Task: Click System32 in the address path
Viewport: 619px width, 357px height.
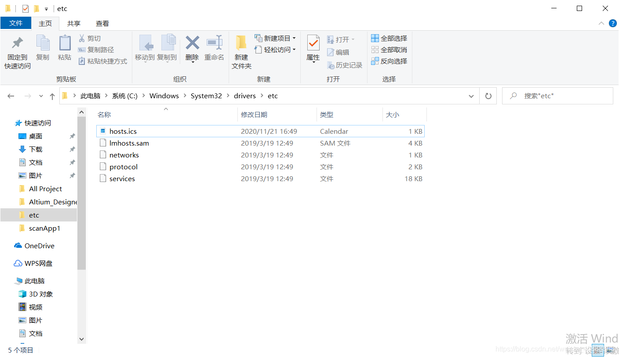Action: tap(206, 96)
